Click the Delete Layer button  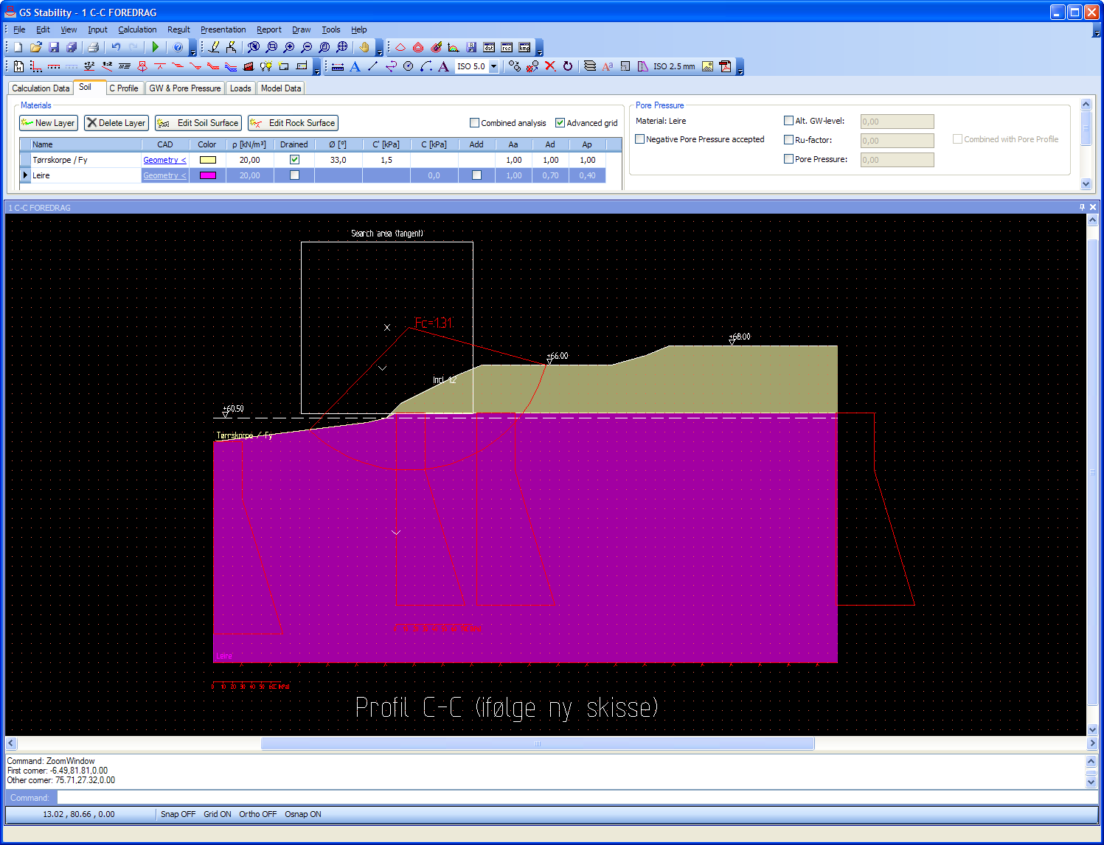(x=116, y=123)
